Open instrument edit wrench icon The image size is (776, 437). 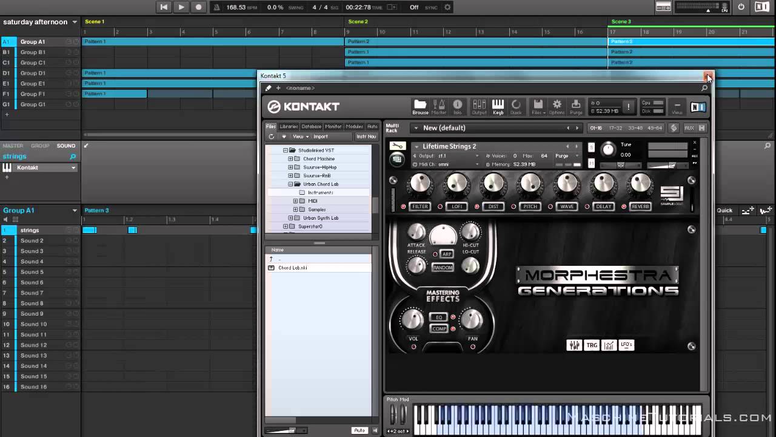pyautogui.click(x=397, y=146)
